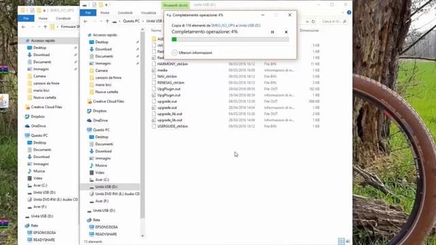
Task: Click Questo PC breadcrumb in address bar
Action: [131, 21]
